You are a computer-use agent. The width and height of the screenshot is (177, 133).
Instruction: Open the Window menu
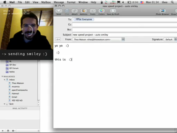pyautogui.click(x=83, y=2)
